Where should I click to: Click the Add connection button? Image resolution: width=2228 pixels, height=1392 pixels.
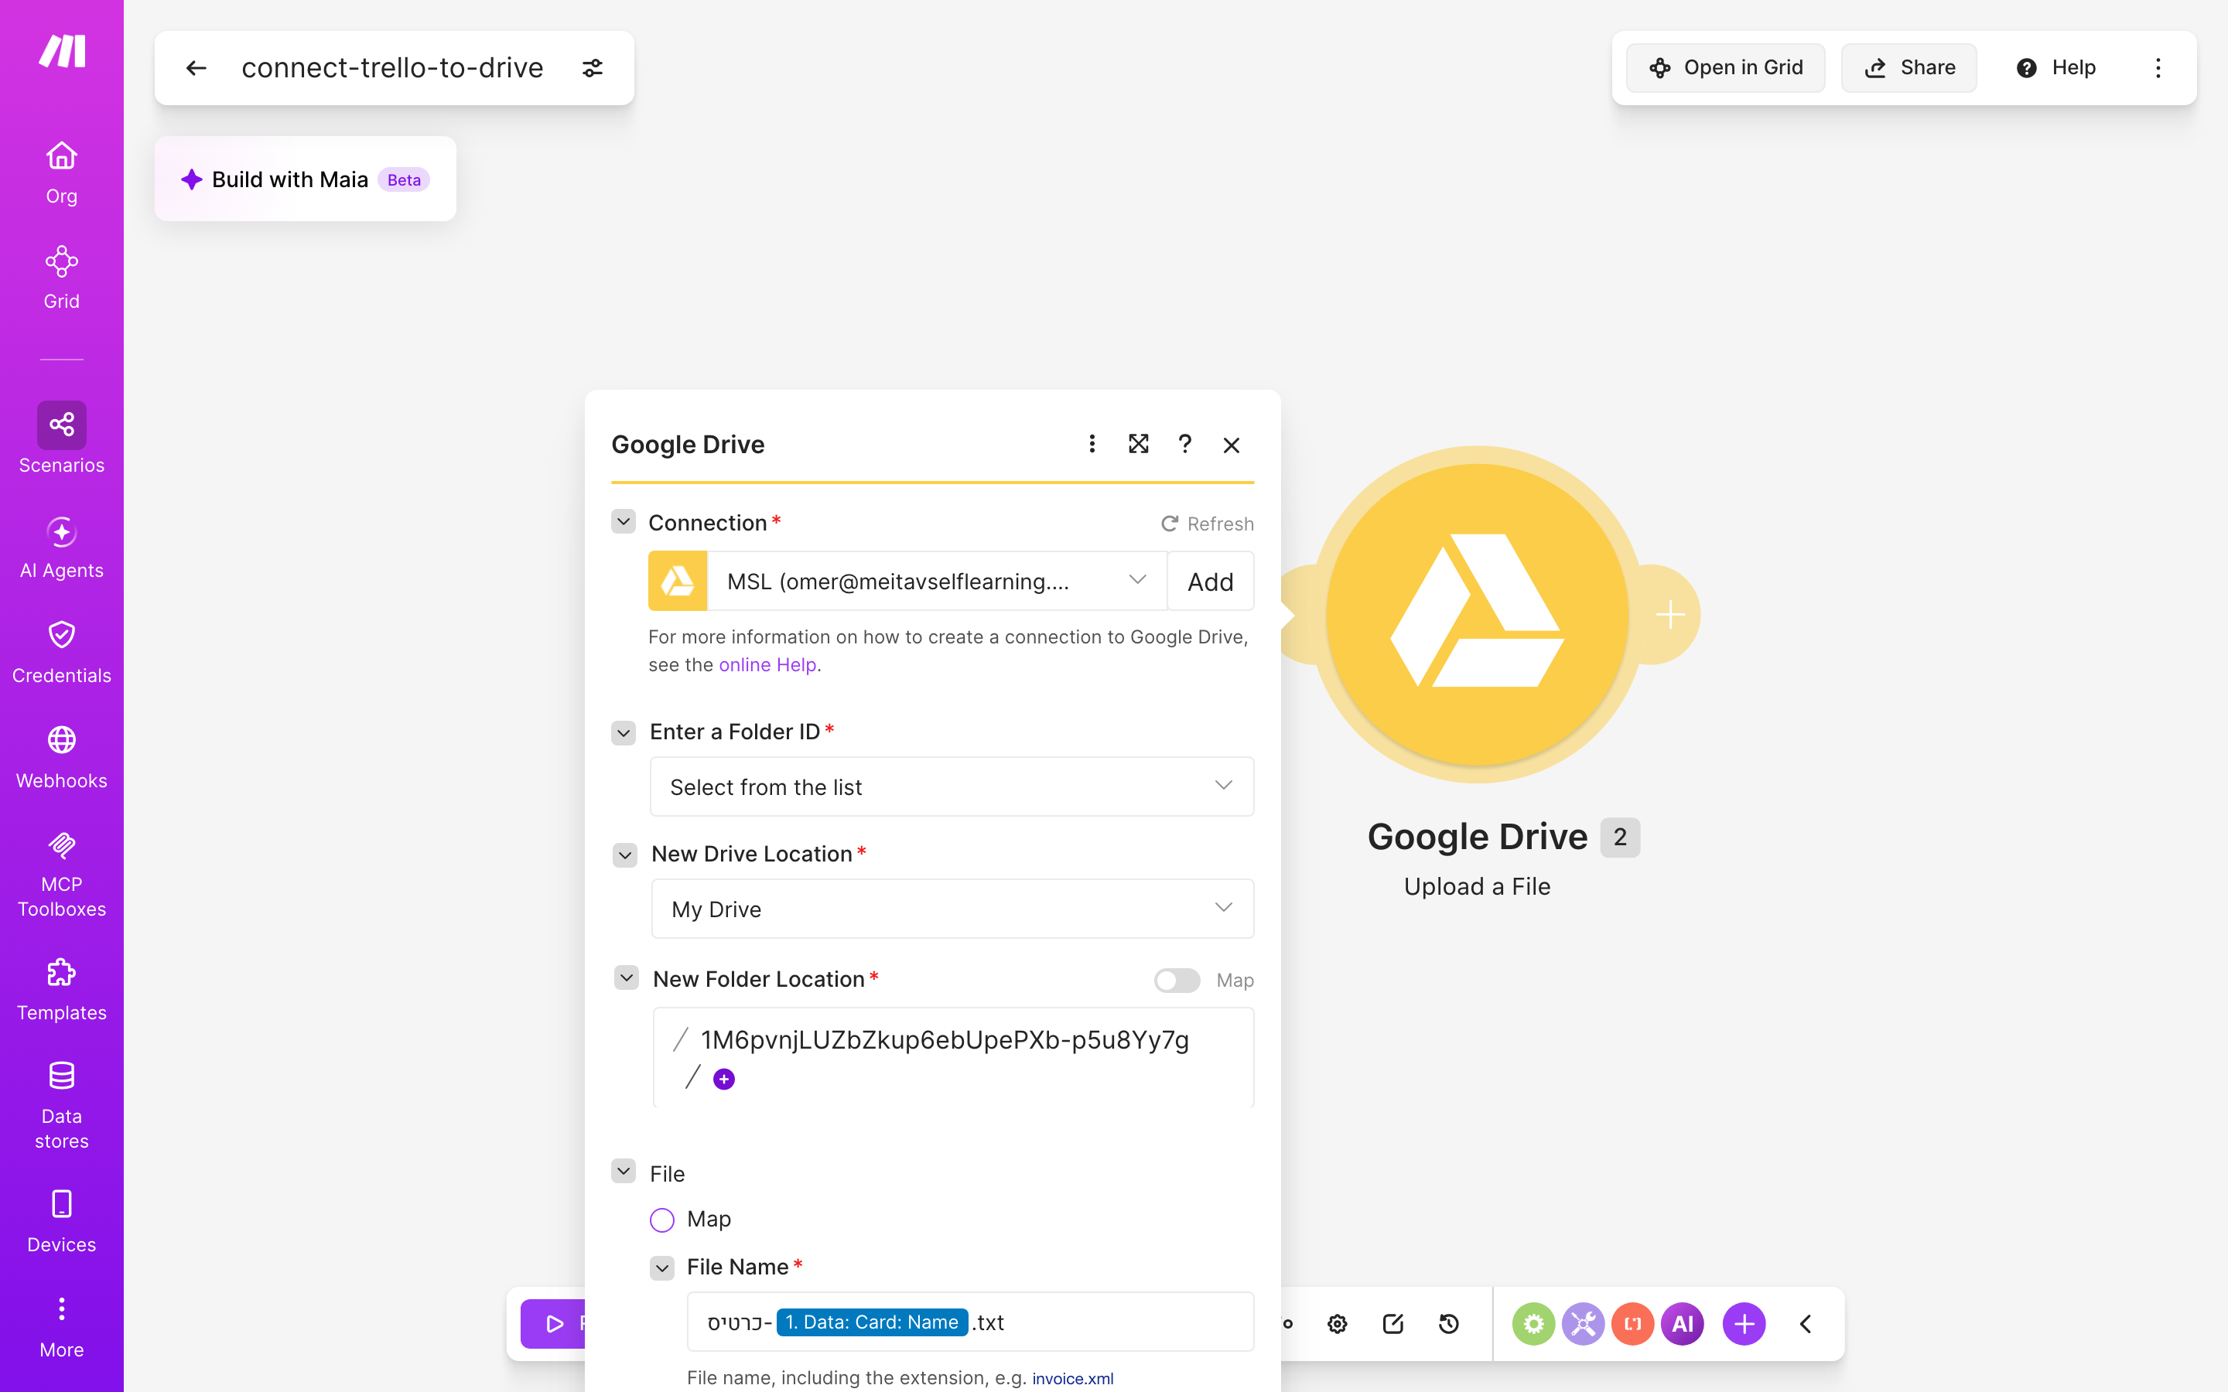coord(1211,581)
